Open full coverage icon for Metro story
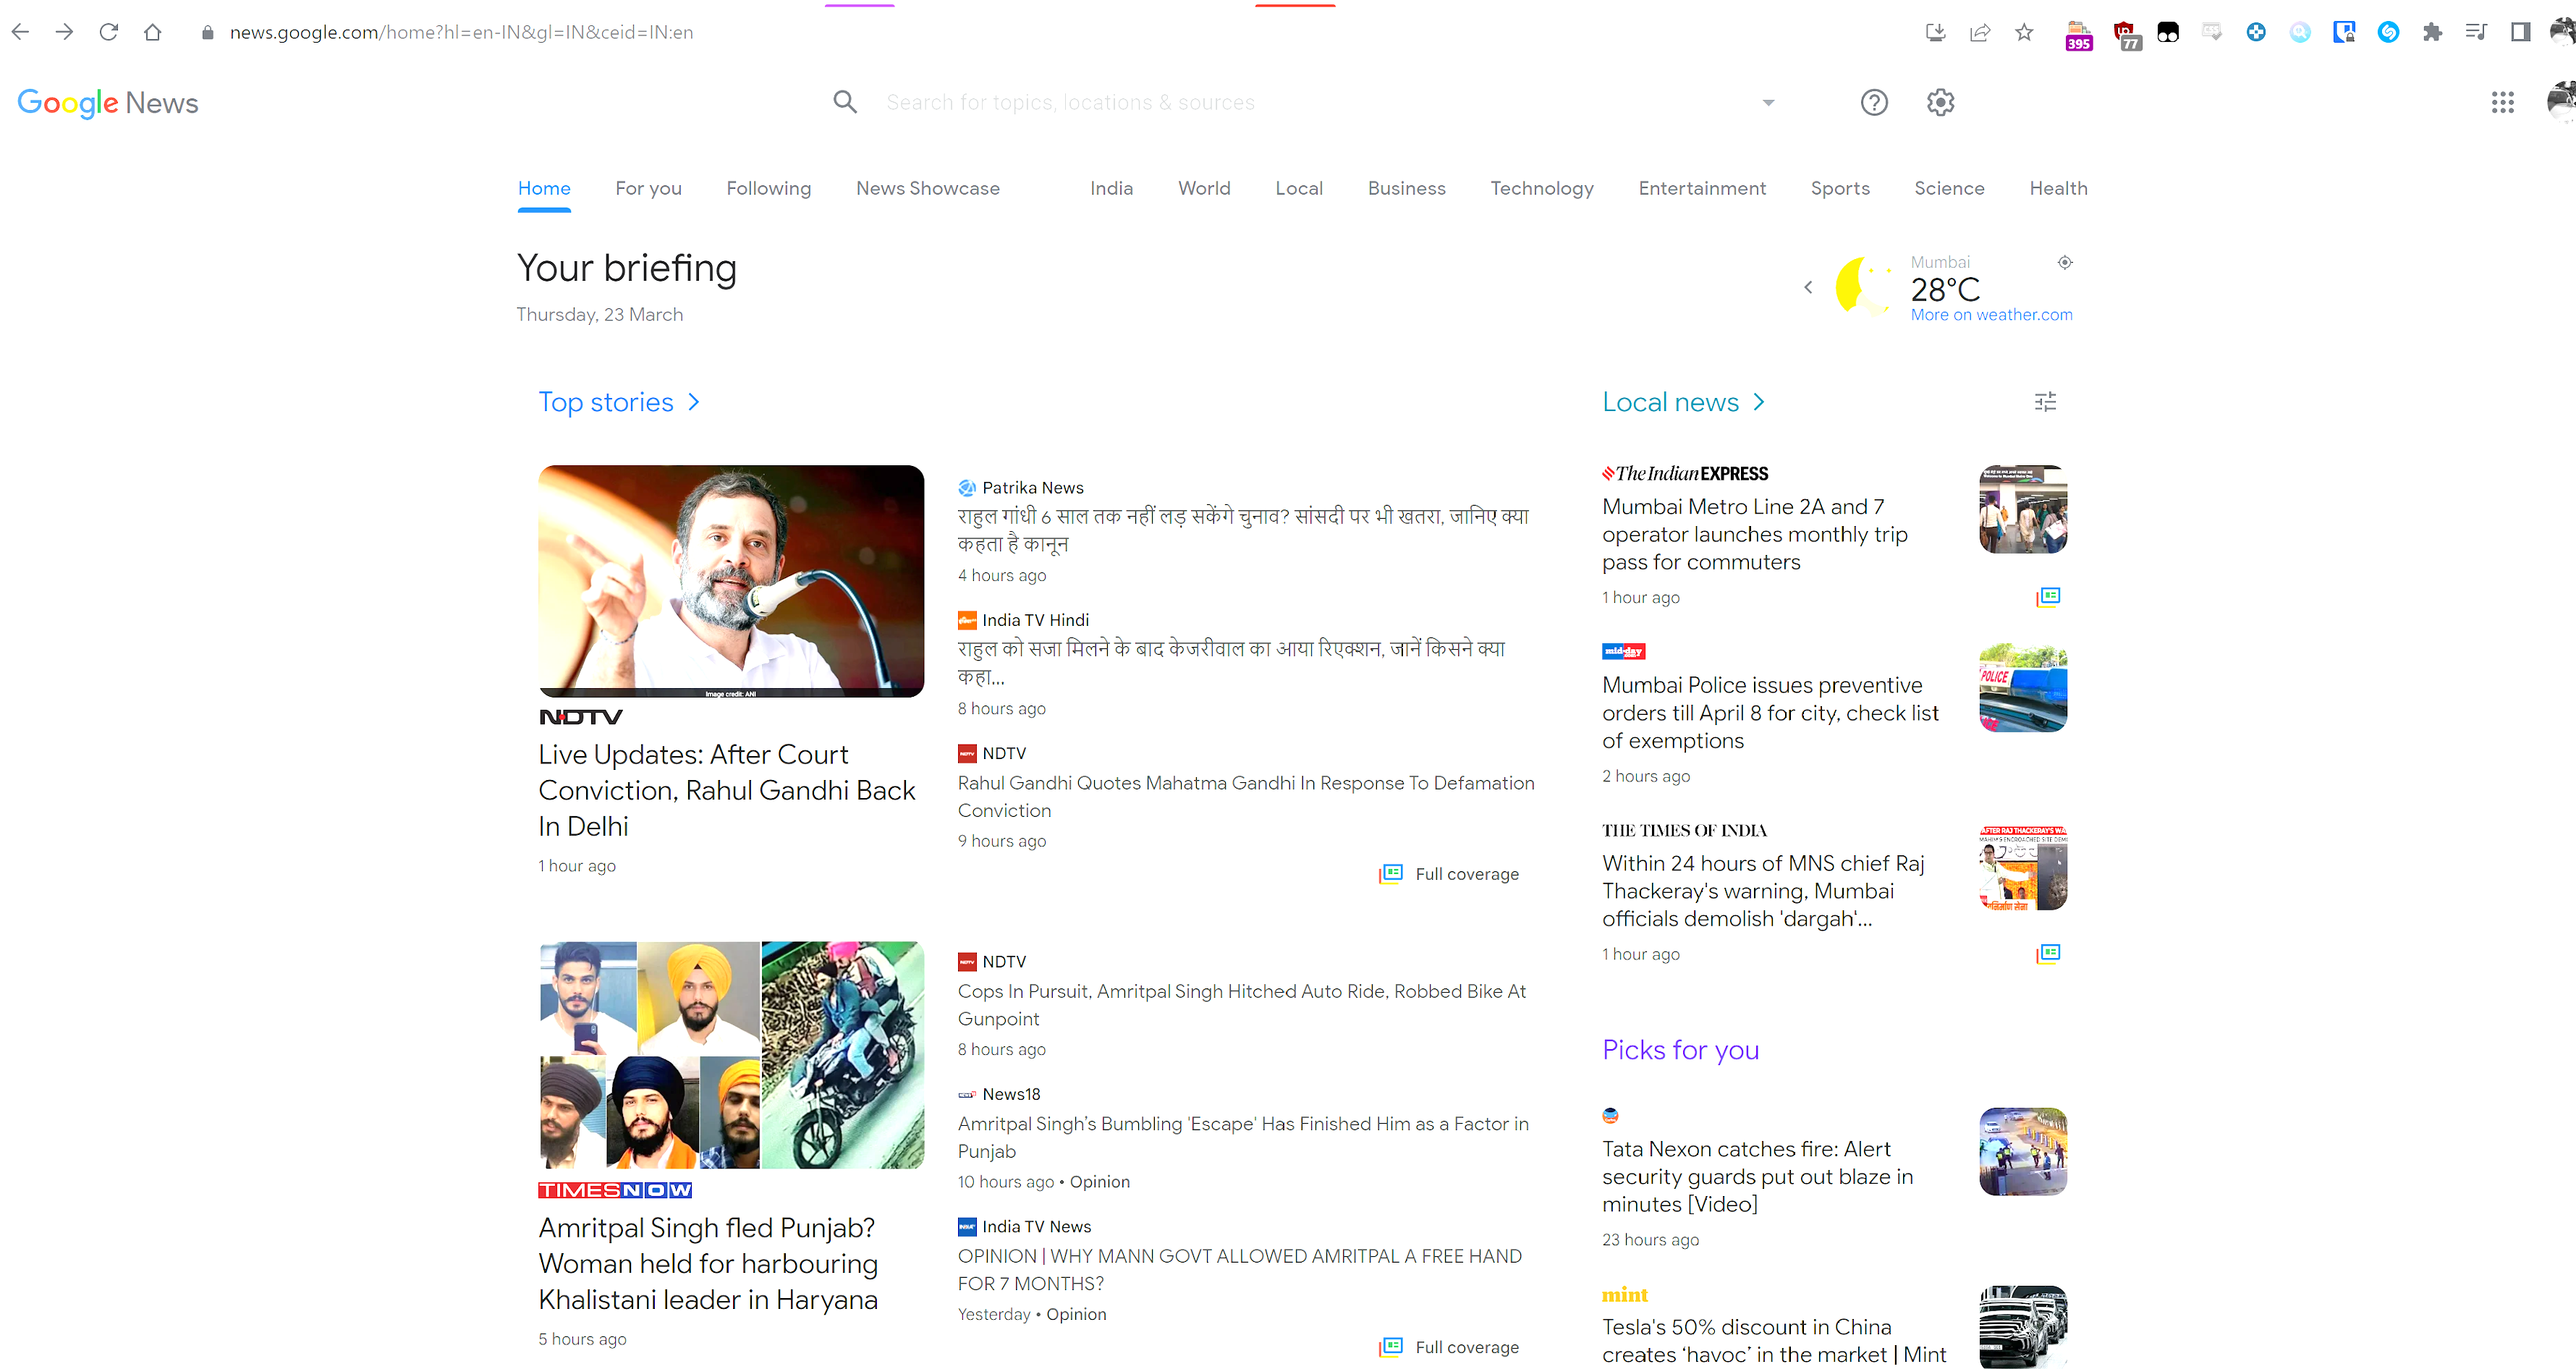The width and height of the screenshot is (2576, 1369). [x=2048, y=597]
